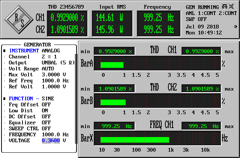Click the top CH2 Frequency reading 999.25 Hz
This screenshot has width=240, height=158.
tap(159, 30)
